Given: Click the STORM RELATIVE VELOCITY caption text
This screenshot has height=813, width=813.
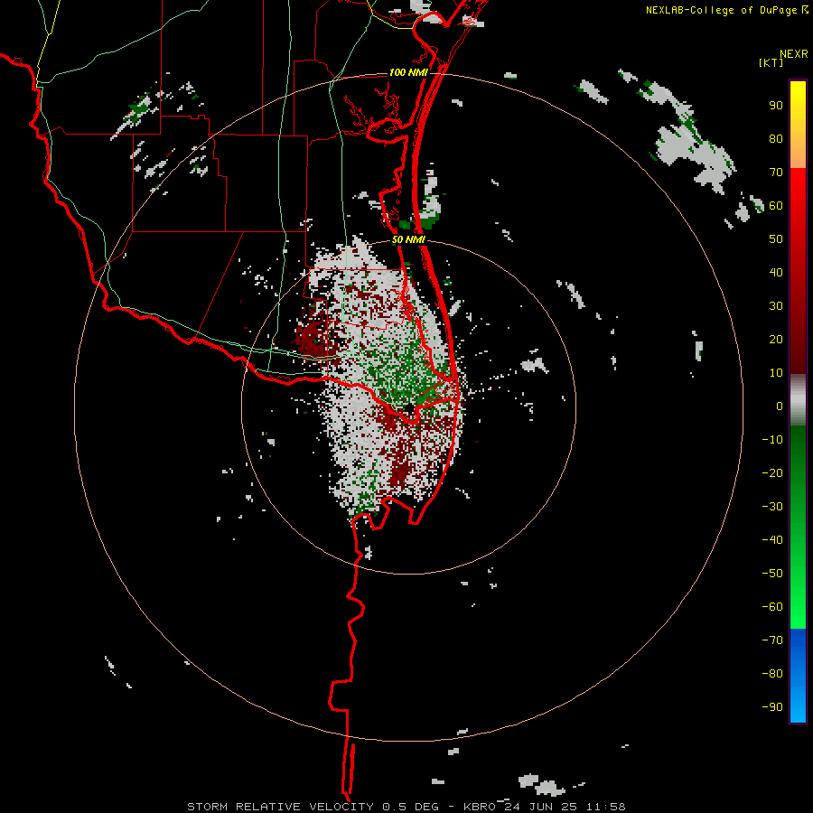Looking at the screenshot, I should pos(280,807).
